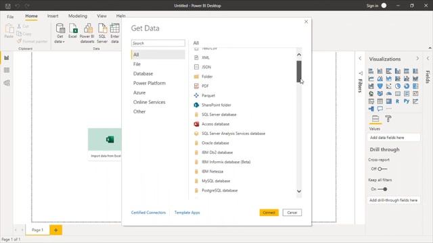Open the visualization Fields well tab
The image size is (433, 243).
click(x=375, y=119)
